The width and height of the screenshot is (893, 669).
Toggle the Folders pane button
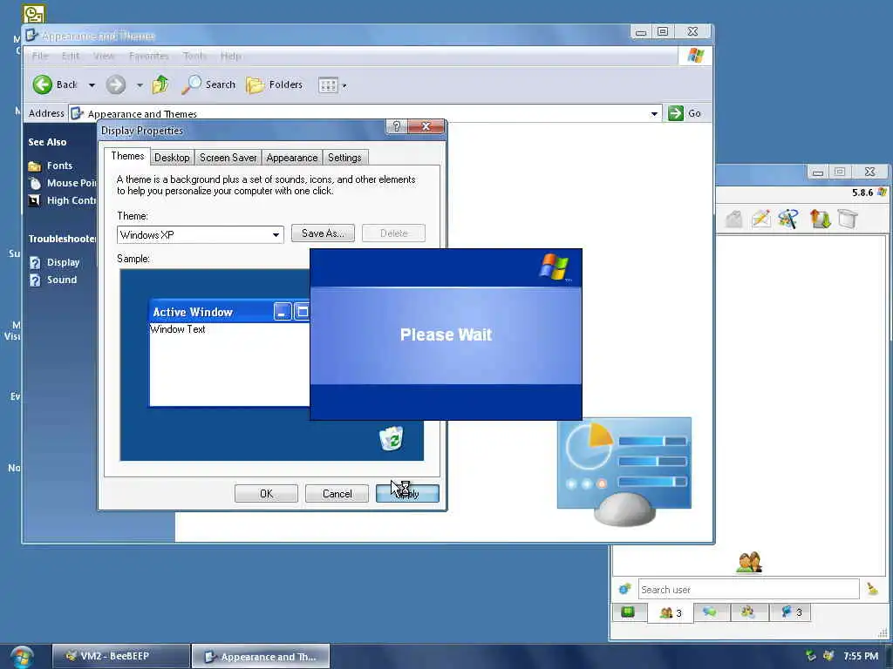point(275,84)
